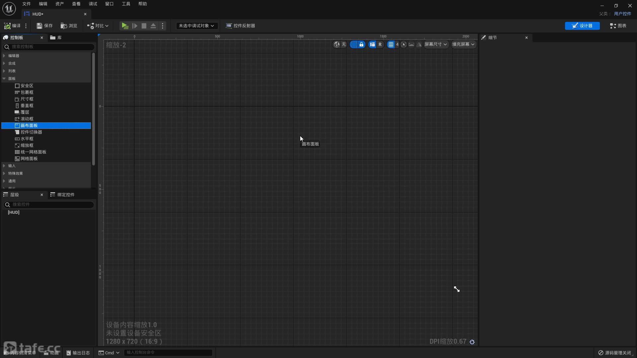Open the 查看 menu
Image resolution: width=637 pixels, height=358 pixels.
click(x=76, y=4)
